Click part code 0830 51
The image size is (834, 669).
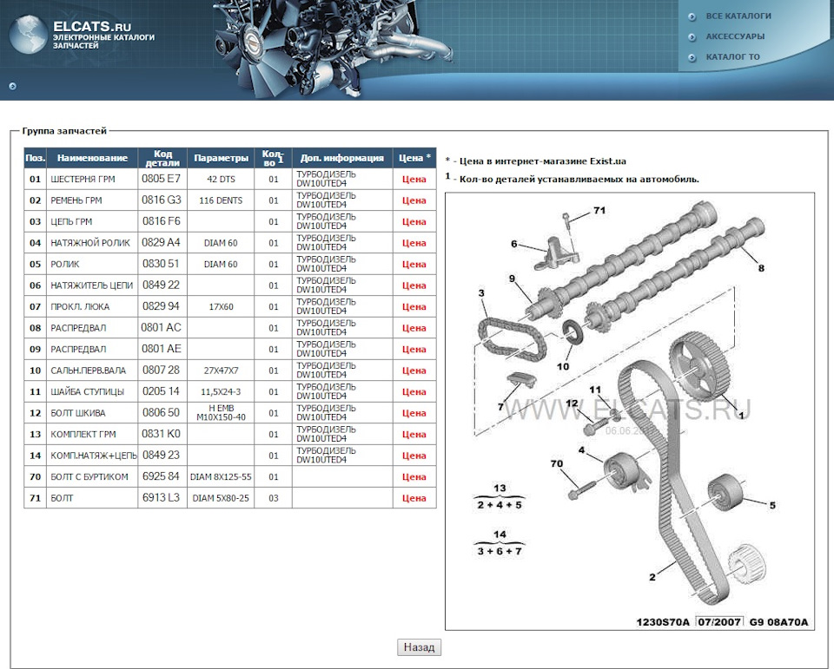162,264
